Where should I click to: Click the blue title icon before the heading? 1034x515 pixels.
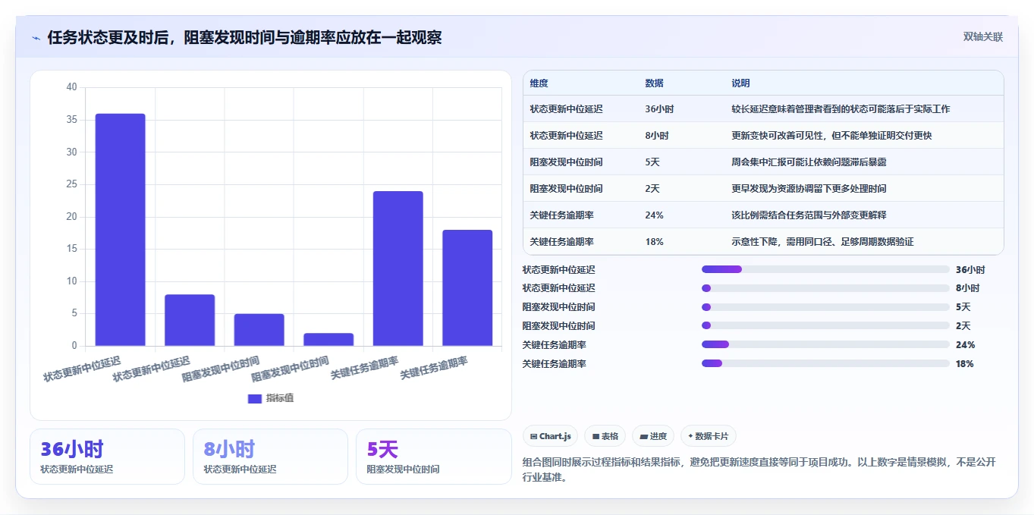point(36,38)
